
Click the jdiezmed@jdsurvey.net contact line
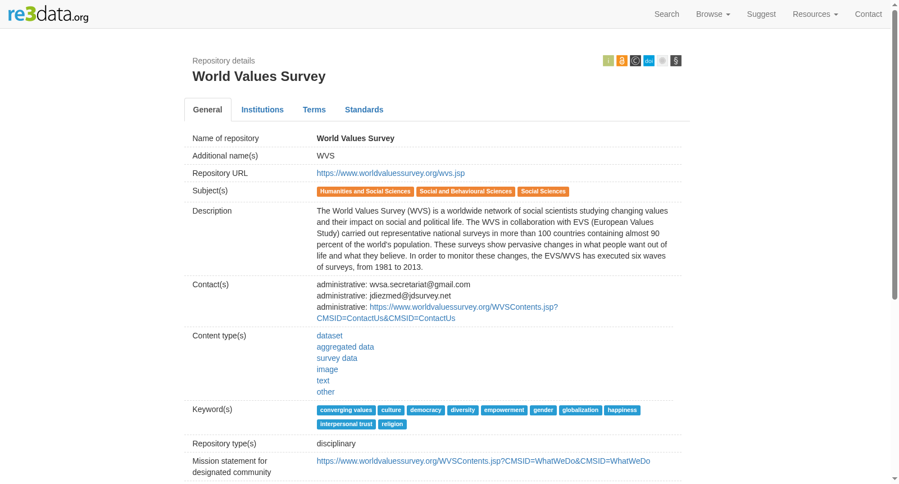pyautogui.click(x=384, y=296)
